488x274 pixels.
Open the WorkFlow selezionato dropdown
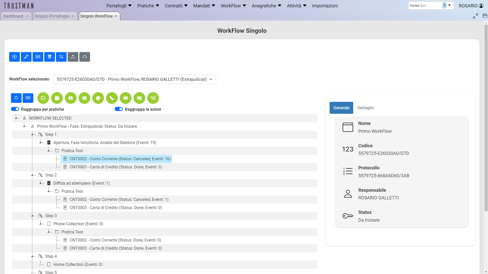135,79
